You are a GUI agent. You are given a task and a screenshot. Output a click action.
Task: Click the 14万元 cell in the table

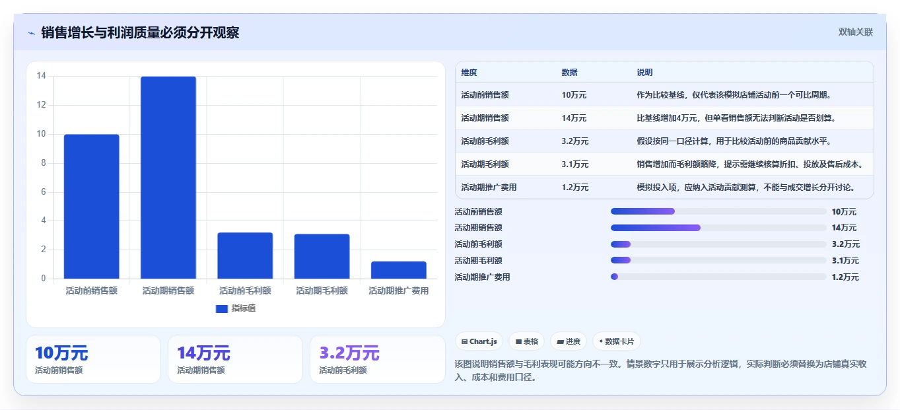coord(574,118)
